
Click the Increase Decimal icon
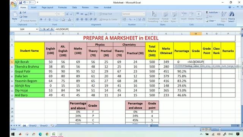coord(139,19)
